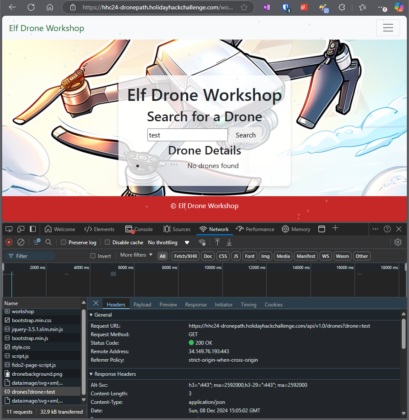Click the drone search text field
The height and width of the screenshot is (420, 409).
(x=187, y=135)
